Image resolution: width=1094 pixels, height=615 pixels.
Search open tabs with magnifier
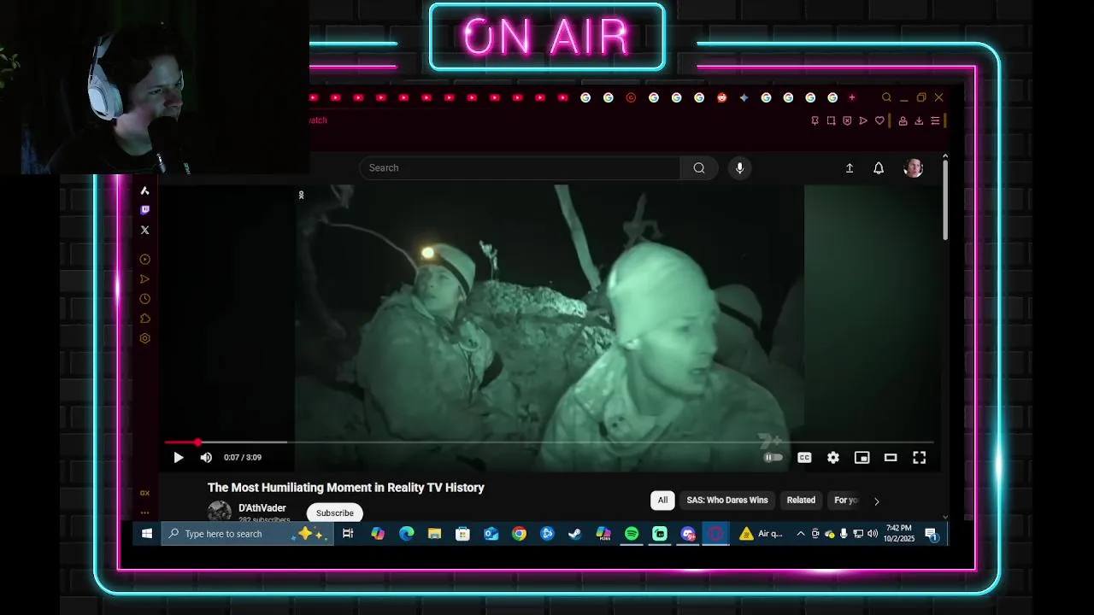pyautogui.click(x=886, y=97)
